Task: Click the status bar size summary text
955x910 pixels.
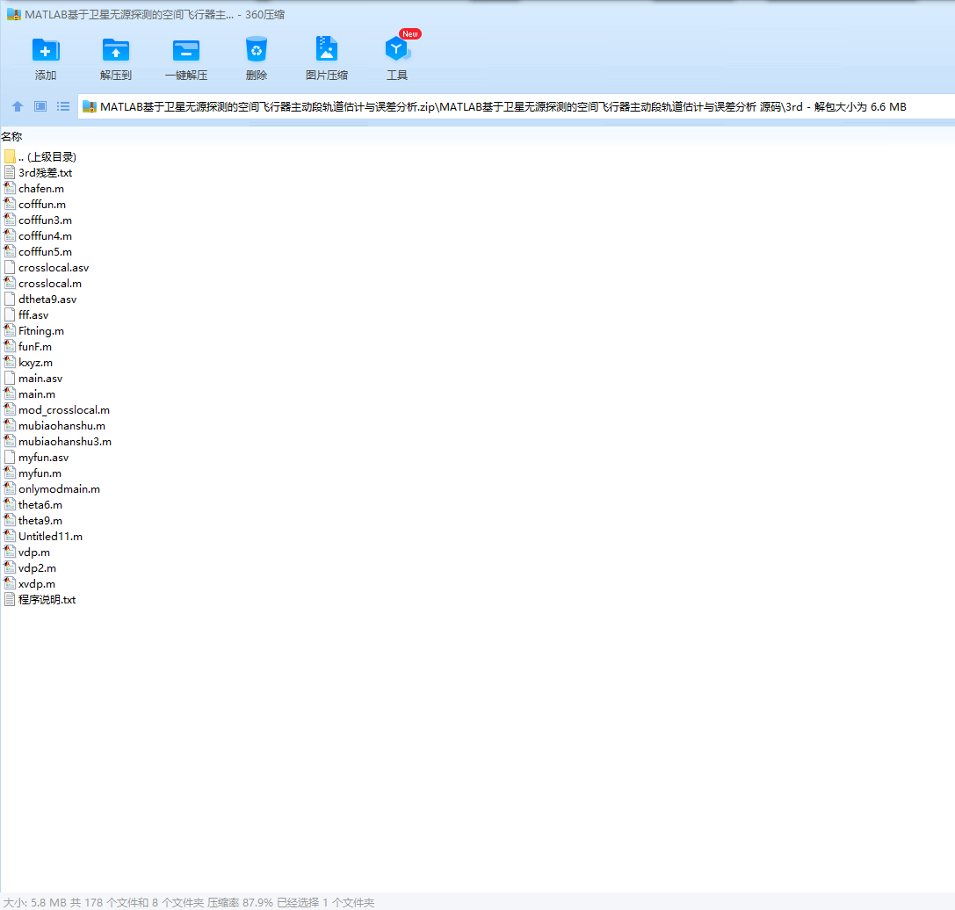Action: tap(189, 902)
